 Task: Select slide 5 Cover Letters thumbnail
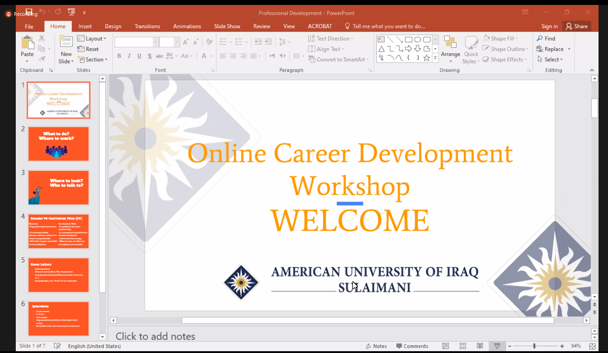point(59,275)
